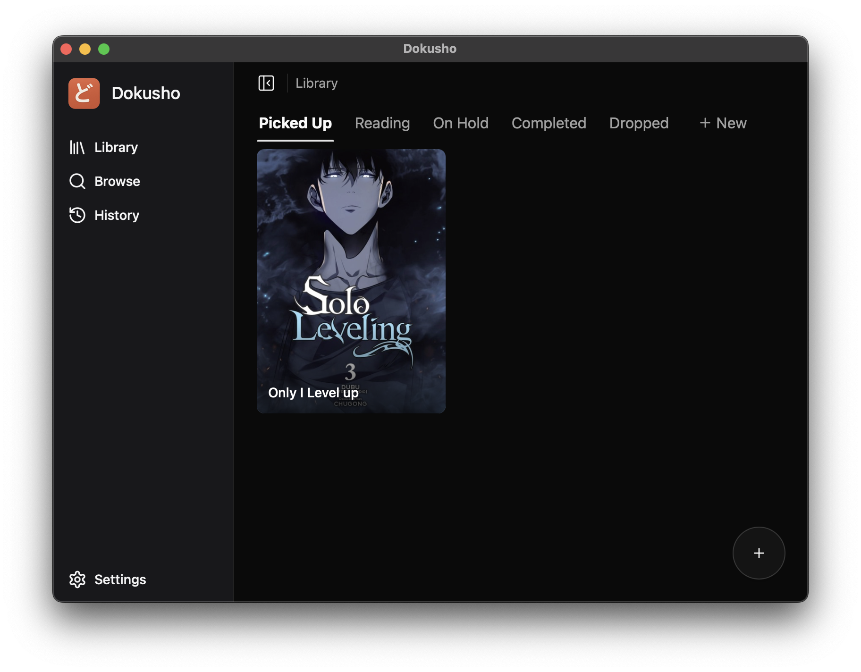Screen dimensions: 861x672
Task: Maximize the window with green button
Action: coord(104,49)
